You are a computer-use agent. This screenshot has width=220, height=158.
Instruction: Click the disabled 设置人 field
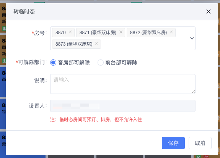[x=123, y=106]
